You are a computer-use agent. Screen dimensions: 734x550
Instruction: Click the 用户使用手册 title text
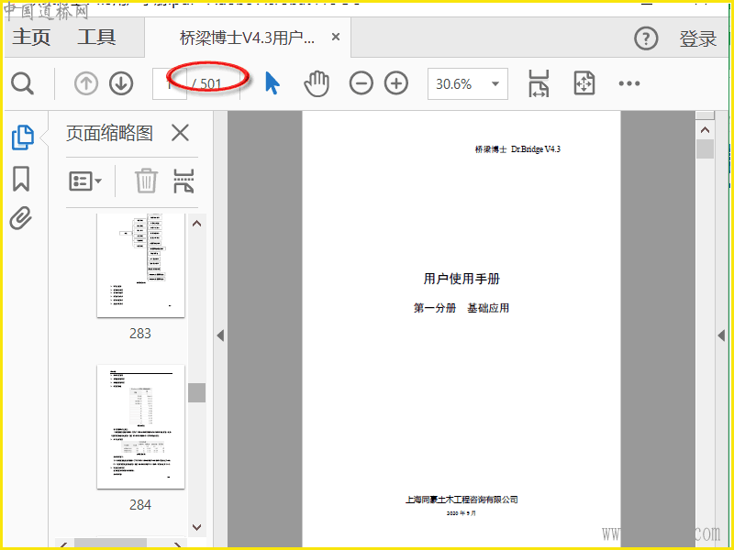click(x=462, y=279)
